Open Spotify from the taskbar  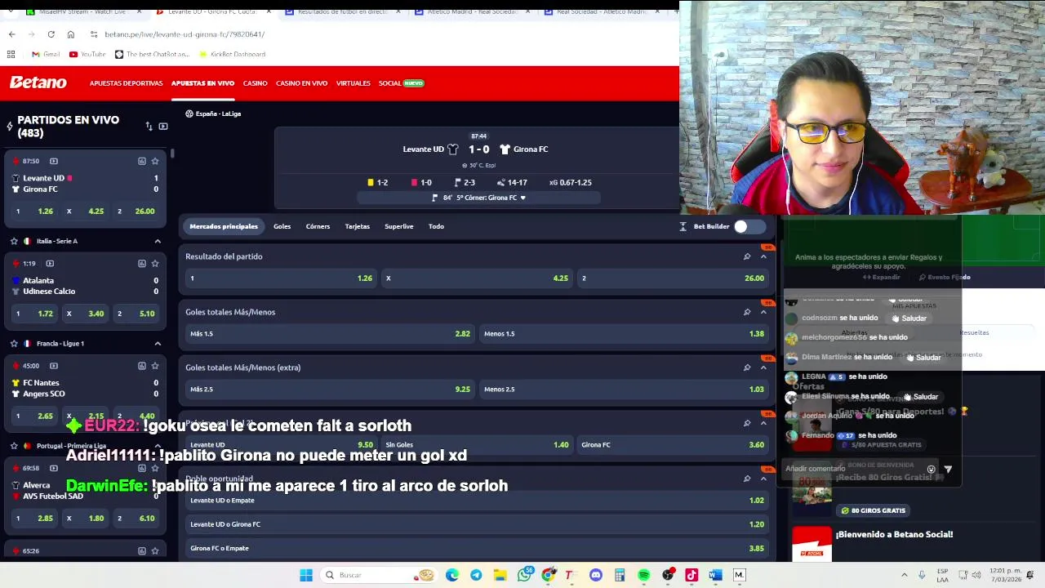643,575
